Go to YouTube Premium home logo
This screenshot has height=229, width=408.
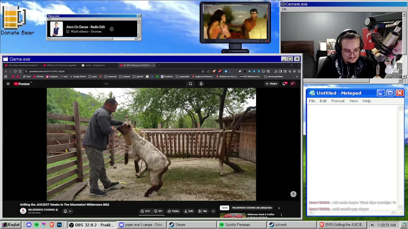pos(22,84)
